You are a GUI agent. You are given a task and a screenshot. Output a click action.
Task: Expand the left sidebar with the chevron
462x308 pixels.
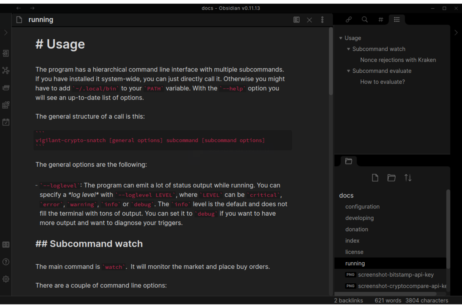click(x=6, y=32)
